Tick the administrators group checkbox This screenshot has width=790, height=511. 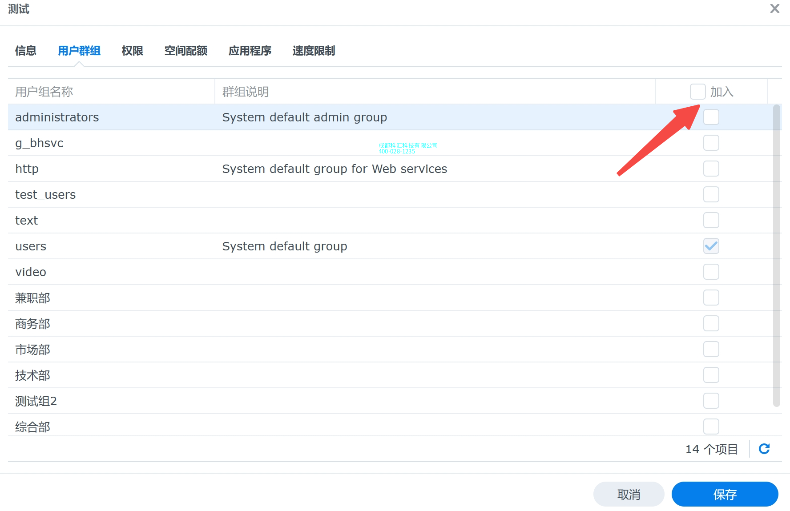[711, 117]
